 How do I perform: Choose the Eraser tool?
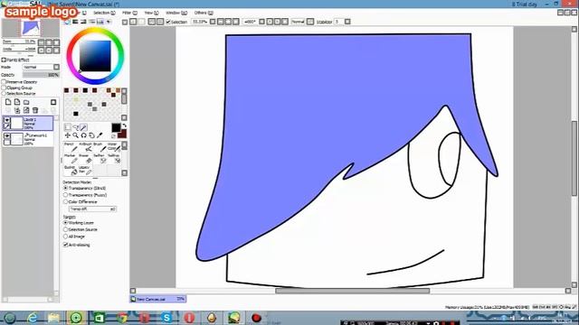(85, 159)
